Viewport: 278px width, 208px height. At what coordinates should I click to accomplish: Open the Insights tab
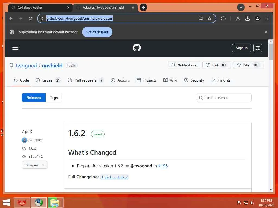click(221, 80)
